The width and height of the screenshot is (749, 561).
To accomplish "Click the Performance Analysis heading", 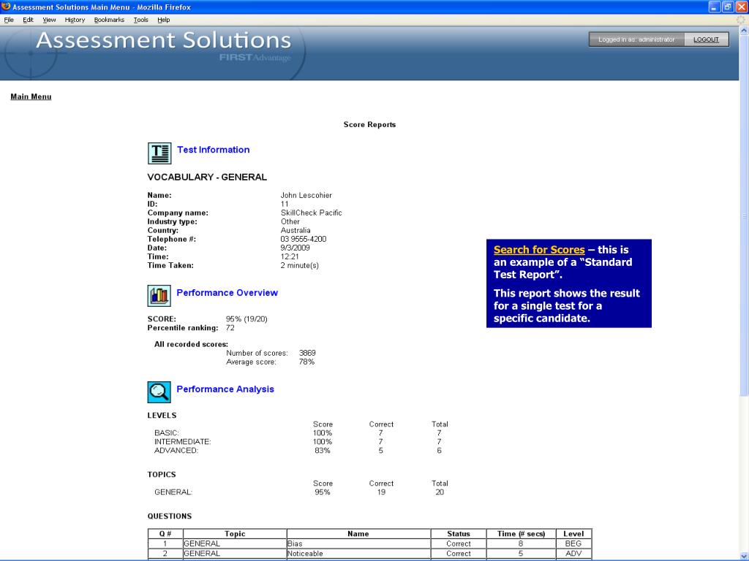I will 225,389.
